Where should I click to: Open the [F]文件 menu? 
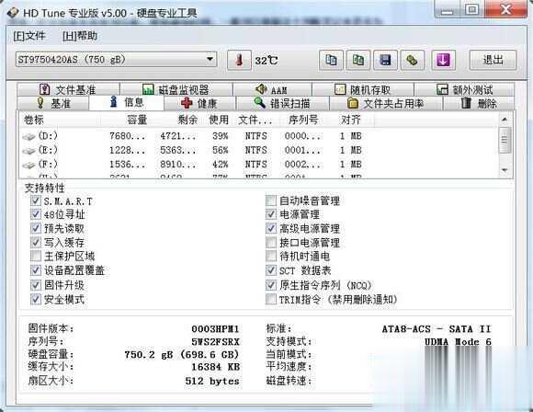29,36
